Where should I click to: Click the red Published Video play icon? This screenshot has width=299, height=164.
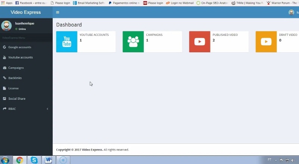(200, 41)
